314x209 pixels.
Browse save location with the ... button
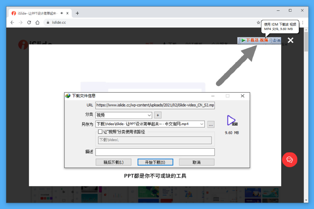(211, 124)
